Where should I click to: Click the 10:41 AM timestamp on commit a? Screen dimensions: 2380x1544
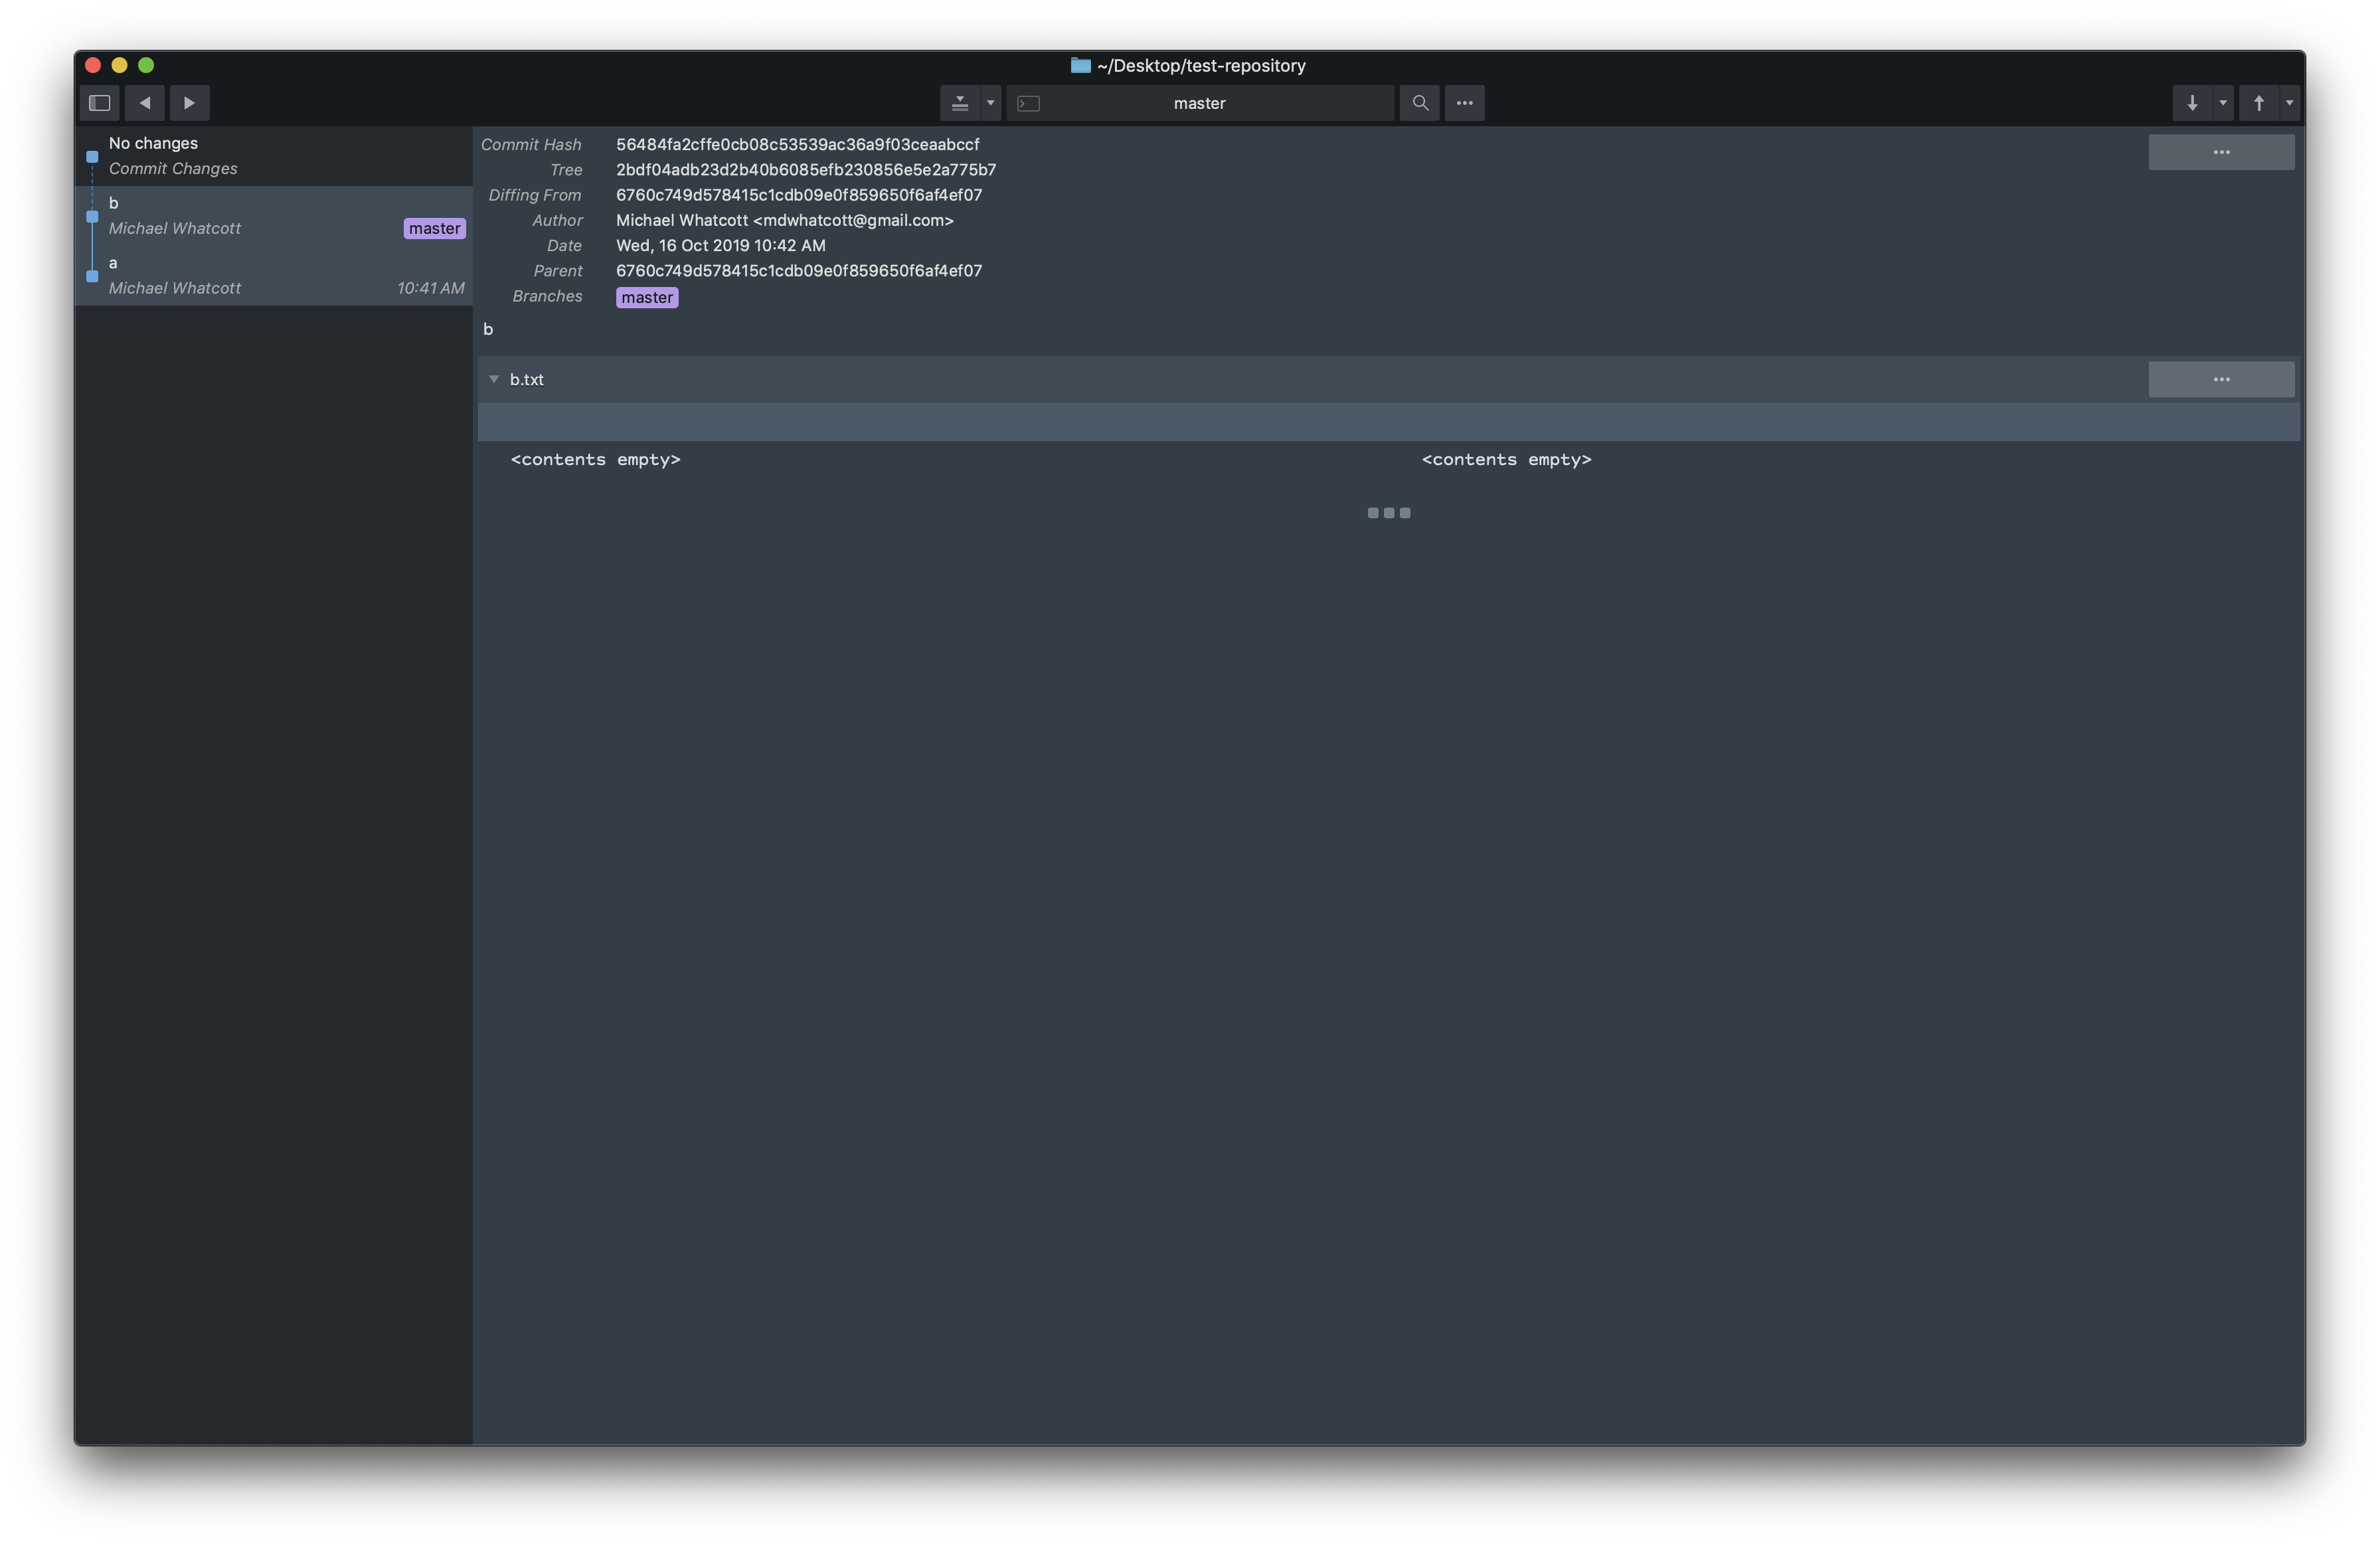pyautogui.click(x=431, y=289)
